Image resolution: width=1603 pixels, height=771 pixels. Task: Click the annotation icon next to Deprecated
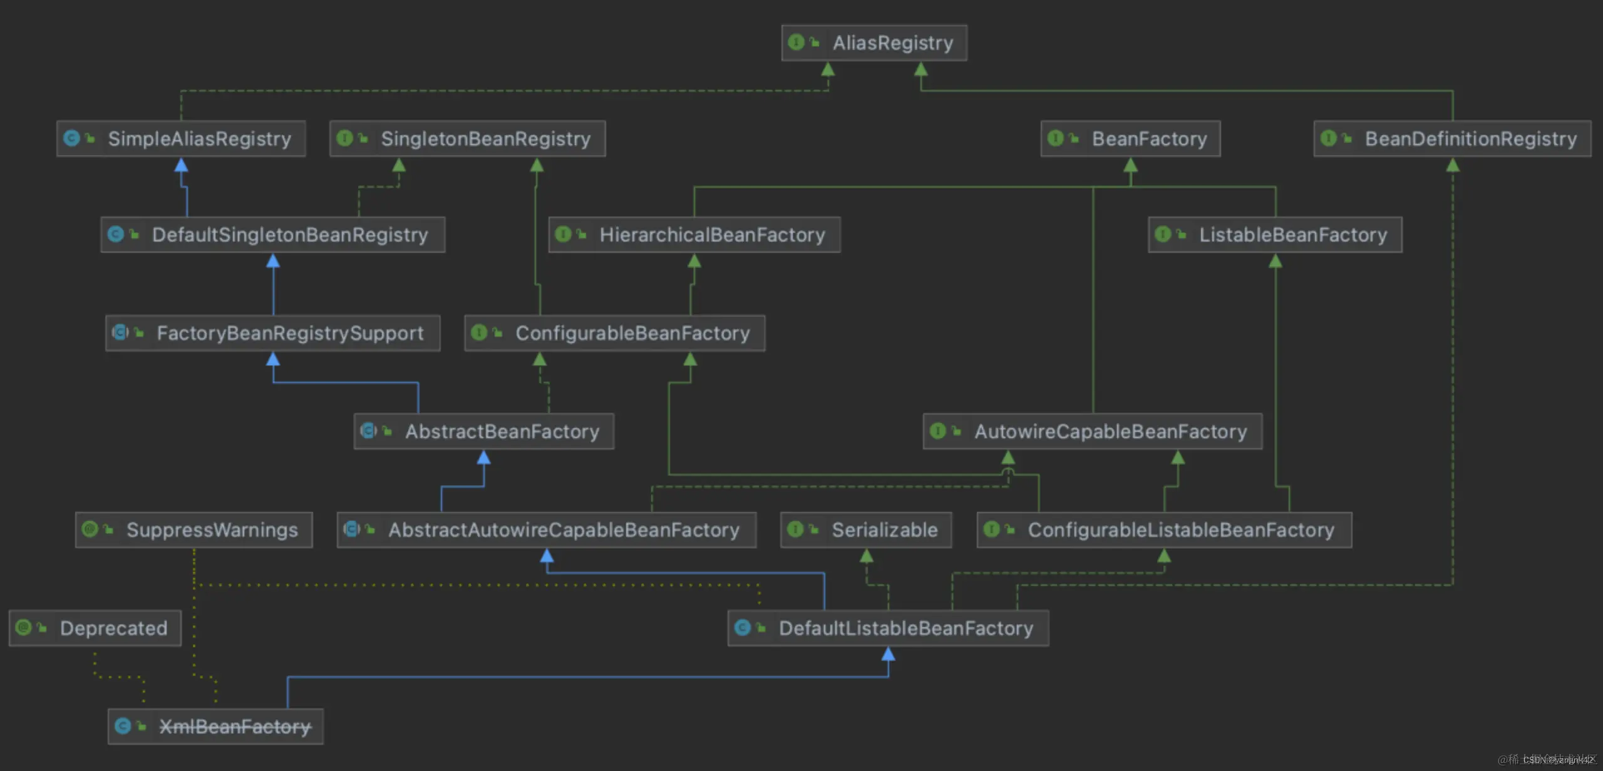(x=24, y=627)
